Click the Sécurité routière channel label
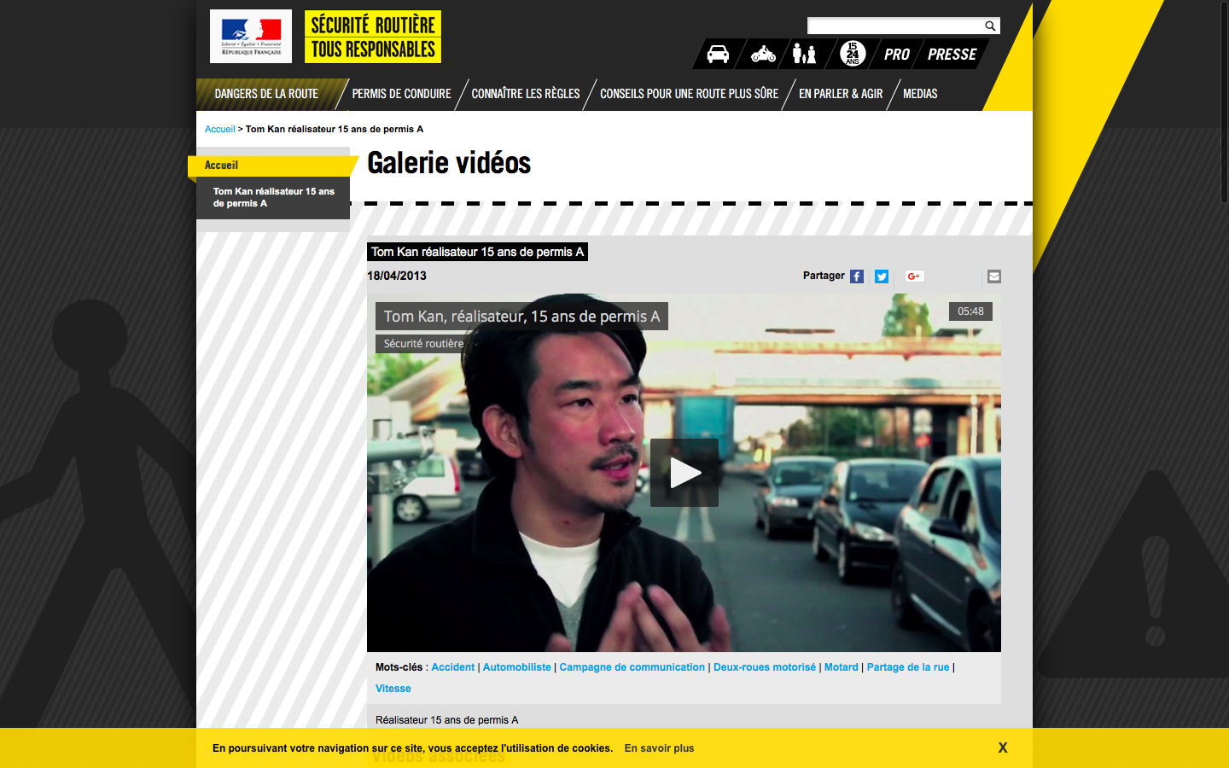1229x768 pixels. pyautogui.click(x=423, y=344)
